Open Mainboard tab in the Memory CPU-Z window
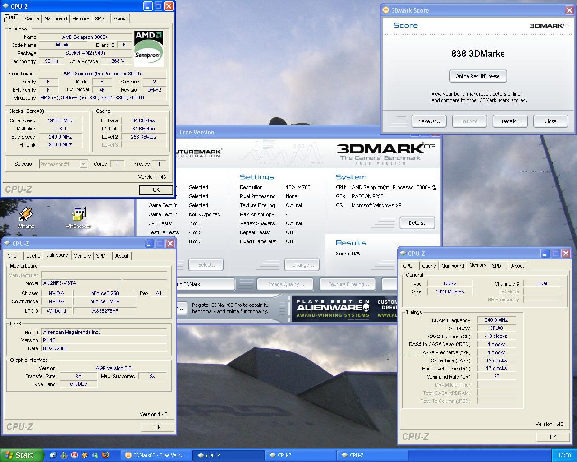The height and width of the screenshot is (462, 577). point(453,266)
